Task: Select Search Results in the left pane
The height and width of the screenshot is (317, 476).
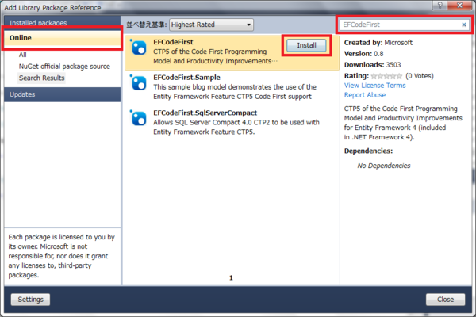Action: (42, 78)
